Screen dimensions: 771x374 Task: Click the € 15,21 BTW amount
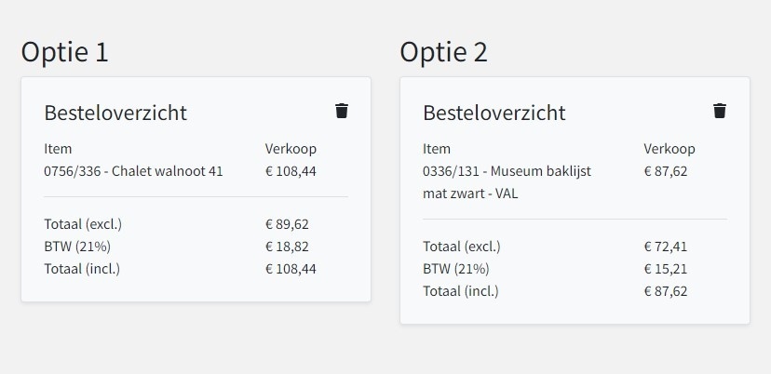(x=666, y=269)
